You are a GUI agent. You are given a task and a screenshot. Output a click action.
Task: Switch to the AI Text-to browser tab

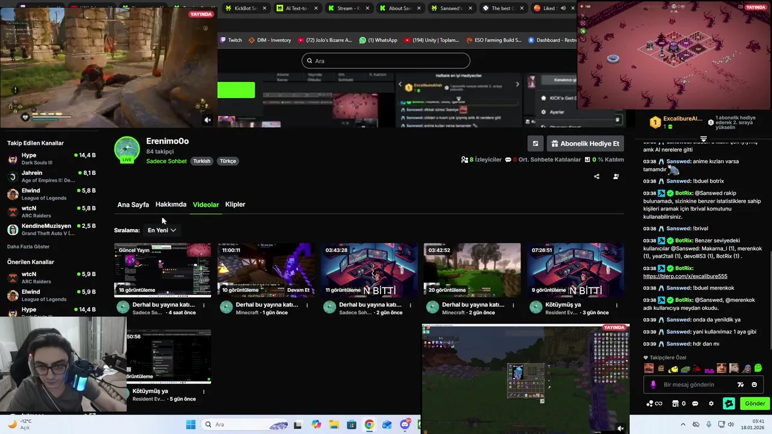[297, 8]
